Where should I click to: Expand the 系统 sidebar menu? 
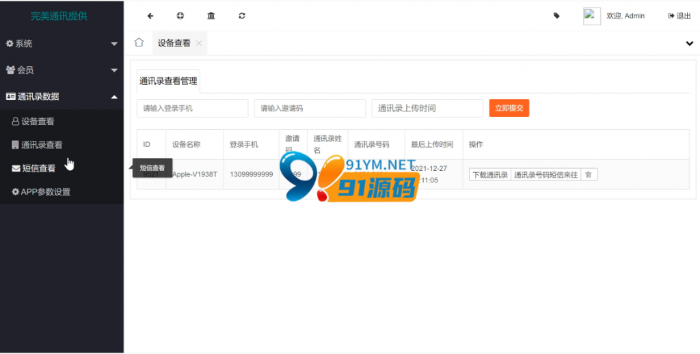[x=62, y=44]
